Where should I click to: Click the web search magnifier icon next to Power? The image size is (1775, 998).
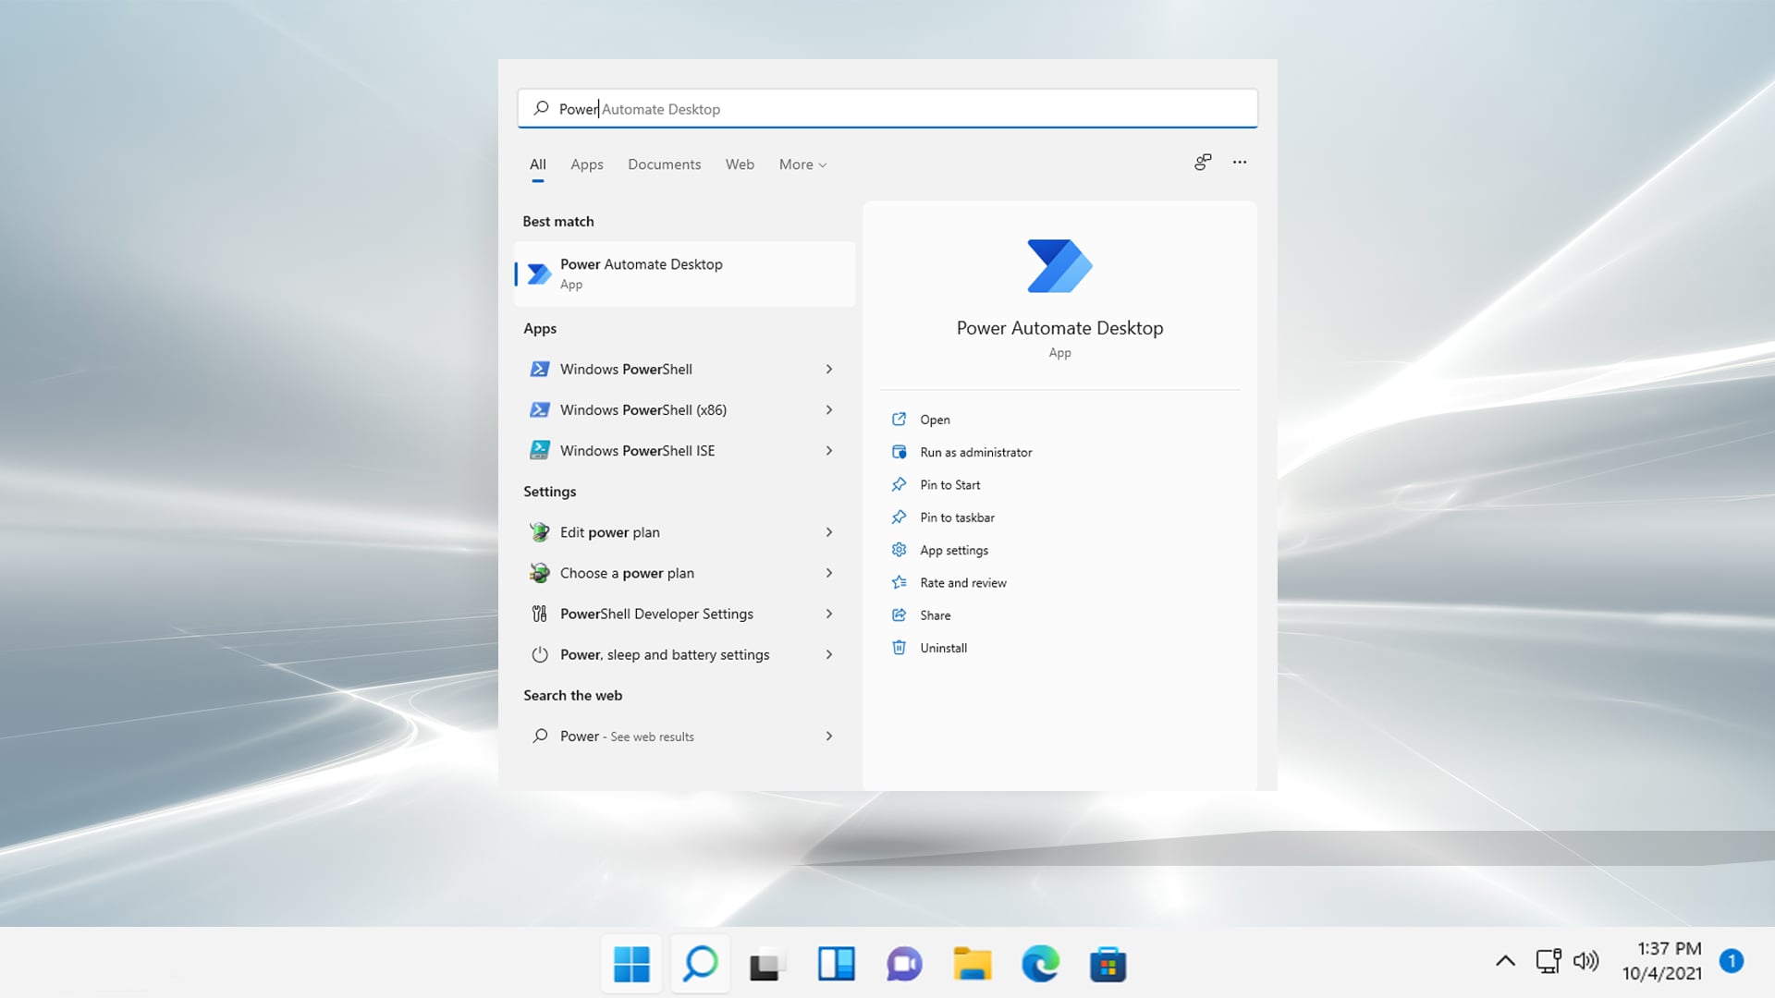(x=540, y=736)
